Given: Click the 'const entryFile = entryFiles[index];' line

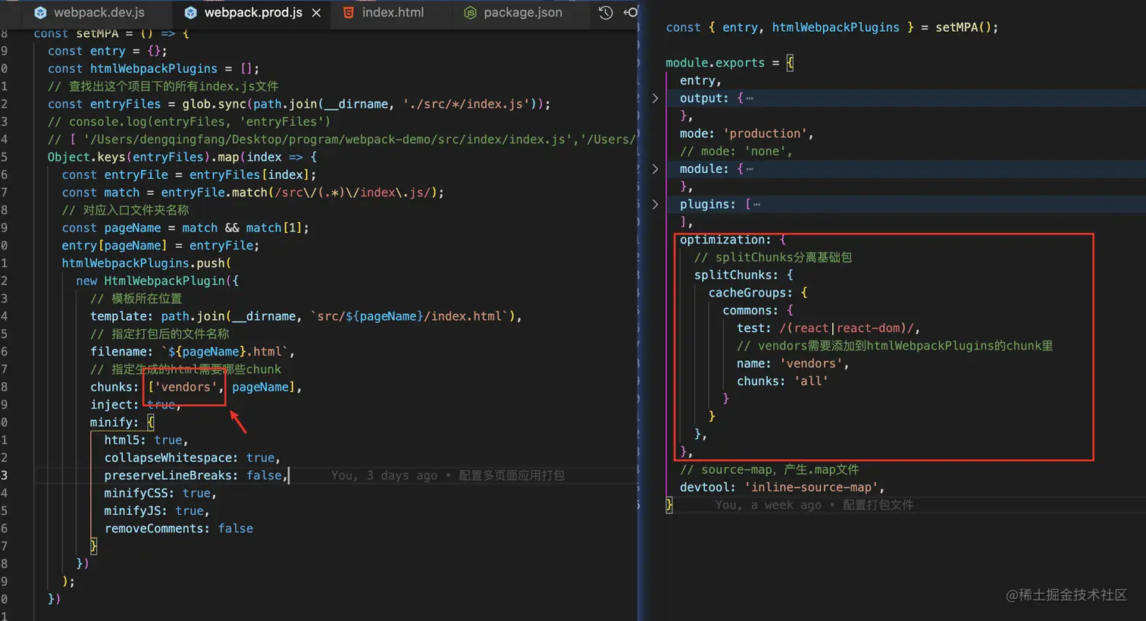Looking at the screenshot, I should tap(189, 174).
